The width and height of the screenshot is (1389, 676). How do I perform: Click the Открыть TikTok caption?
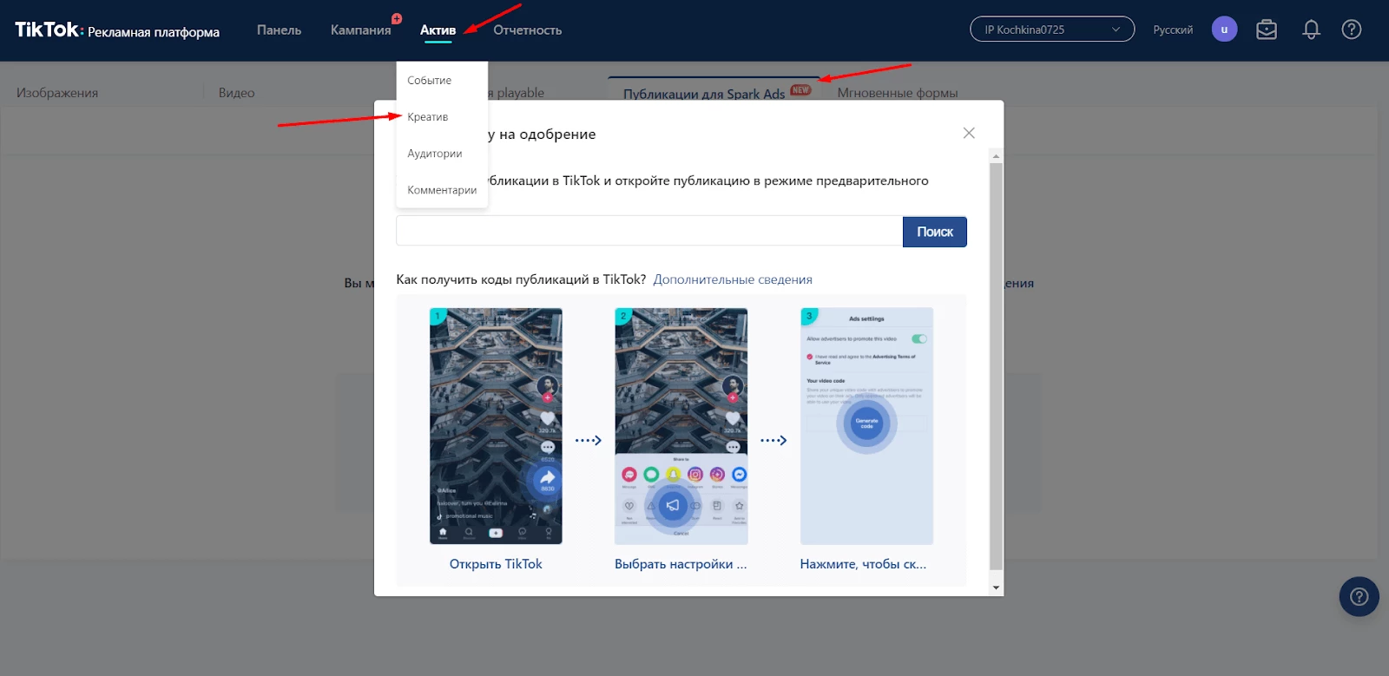496,564
